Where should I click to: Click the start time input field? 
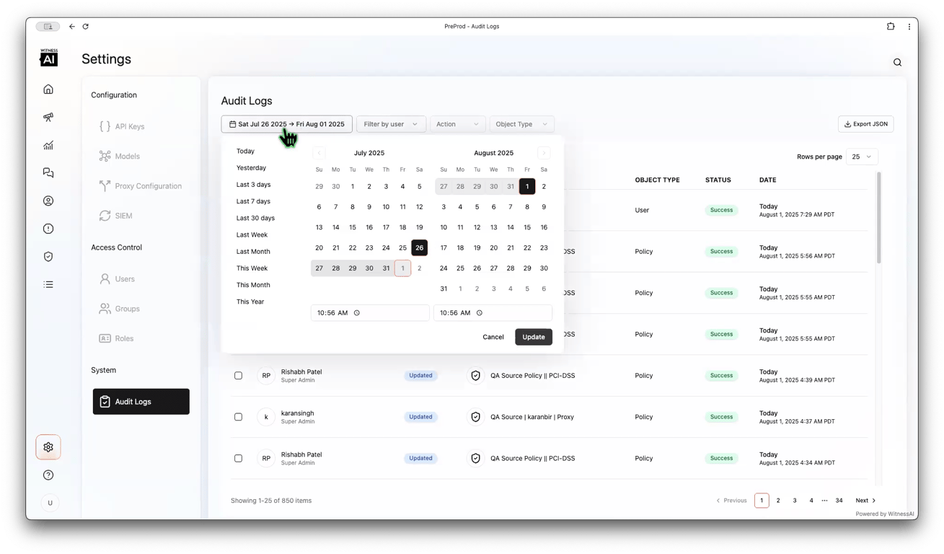coord(370,313)
